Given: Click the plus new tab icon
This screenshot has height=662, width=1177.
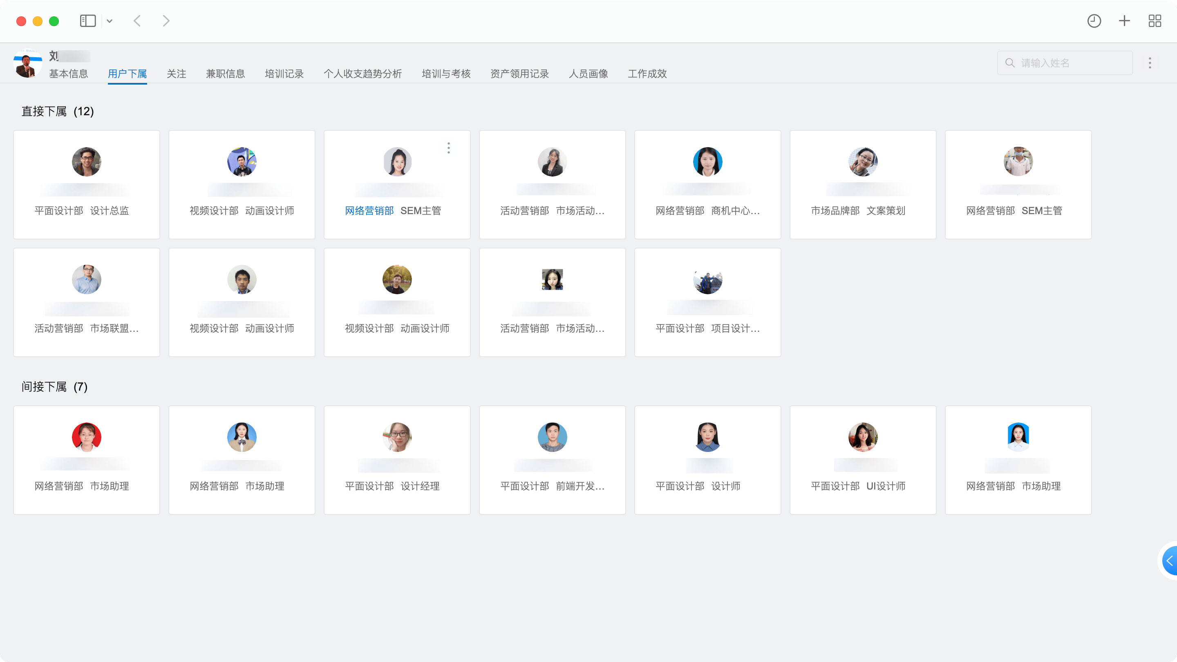Looking at the screenshot, I should 1124,21.
